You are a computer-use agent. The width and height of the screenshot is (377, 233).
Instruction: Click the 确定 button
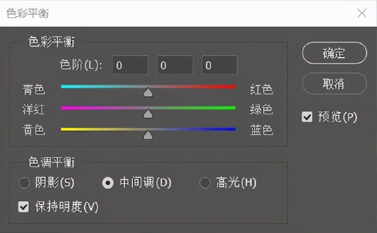point(334,53)
